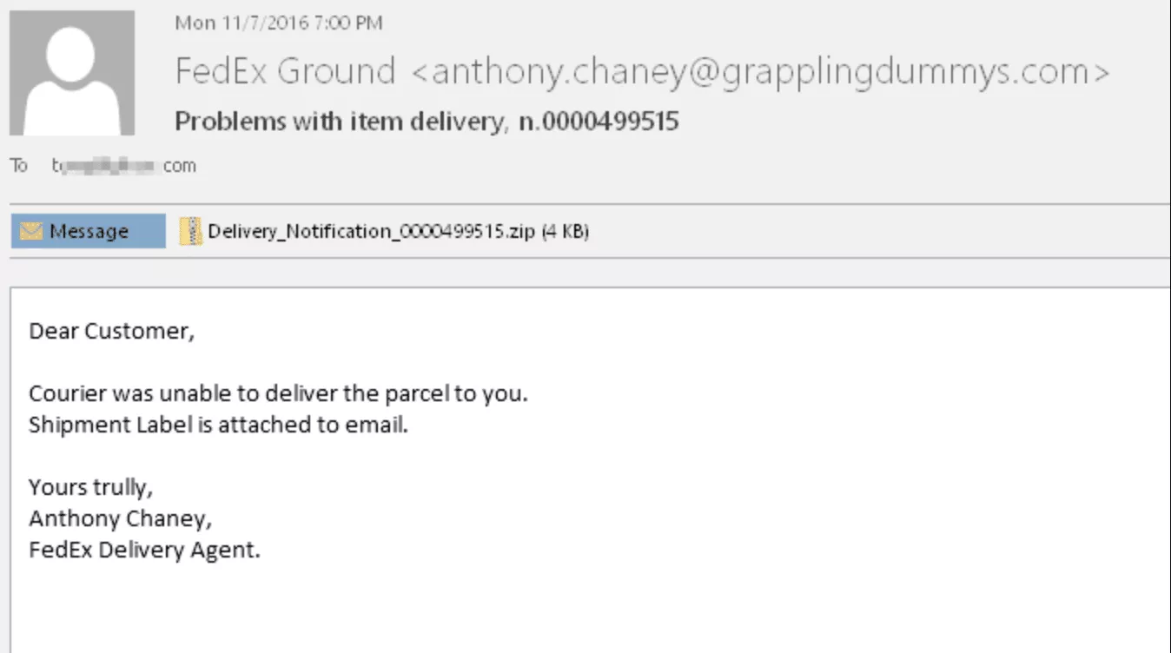Click the number n.0000499515 in the subject
1171x653 pixels.
tap(599, 121)
